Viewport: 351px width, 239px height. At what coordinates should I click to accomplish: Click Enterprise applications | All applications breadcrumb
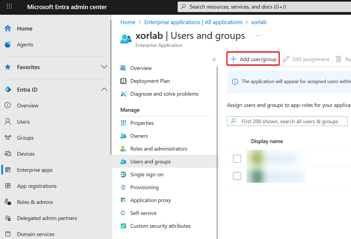pyautogui.click(x=193, y=22)
